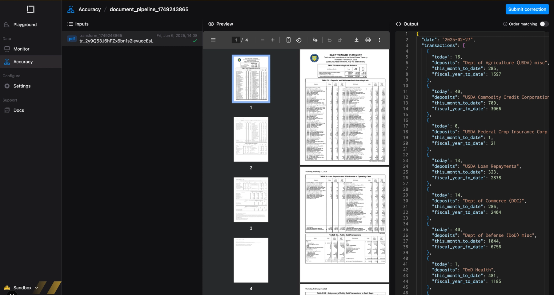This screenshot has width=554, height=295.
Task: Click the "fiscal_year_to_date": 6756 line
Action: [x=466, y=247]
